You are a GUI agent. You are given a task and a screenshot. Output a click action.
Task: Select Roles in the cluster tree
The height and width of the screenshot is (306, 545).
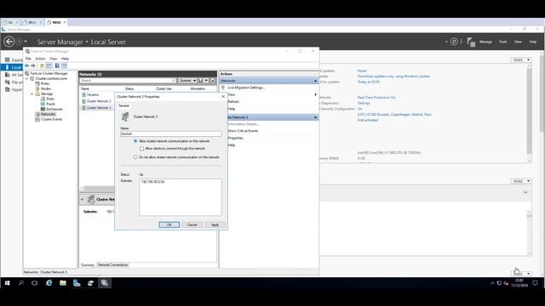point(45,83)
